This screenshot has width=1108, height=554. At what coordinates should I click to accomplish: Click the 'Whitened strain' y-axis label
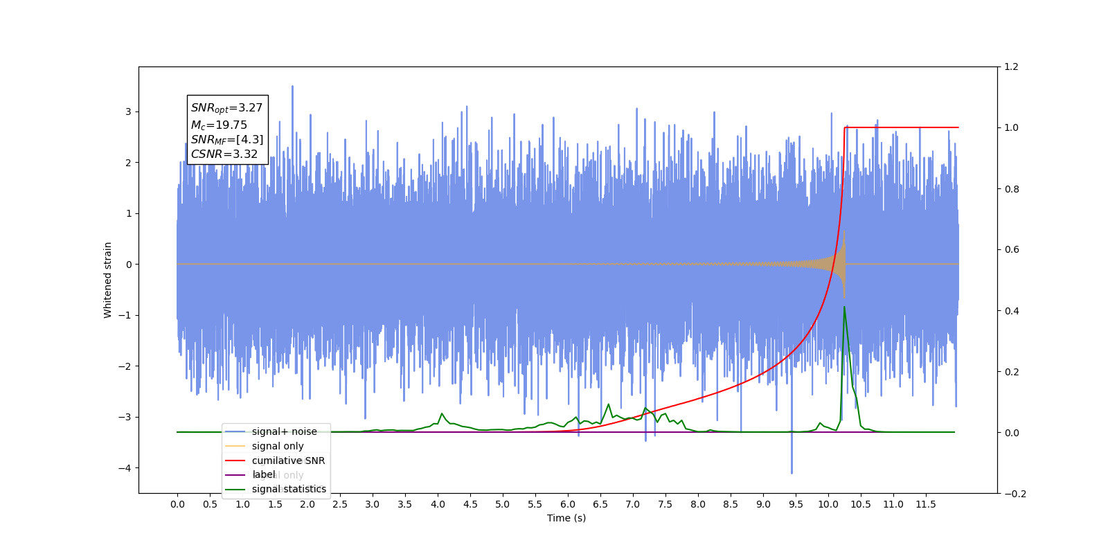pos(107,280)
